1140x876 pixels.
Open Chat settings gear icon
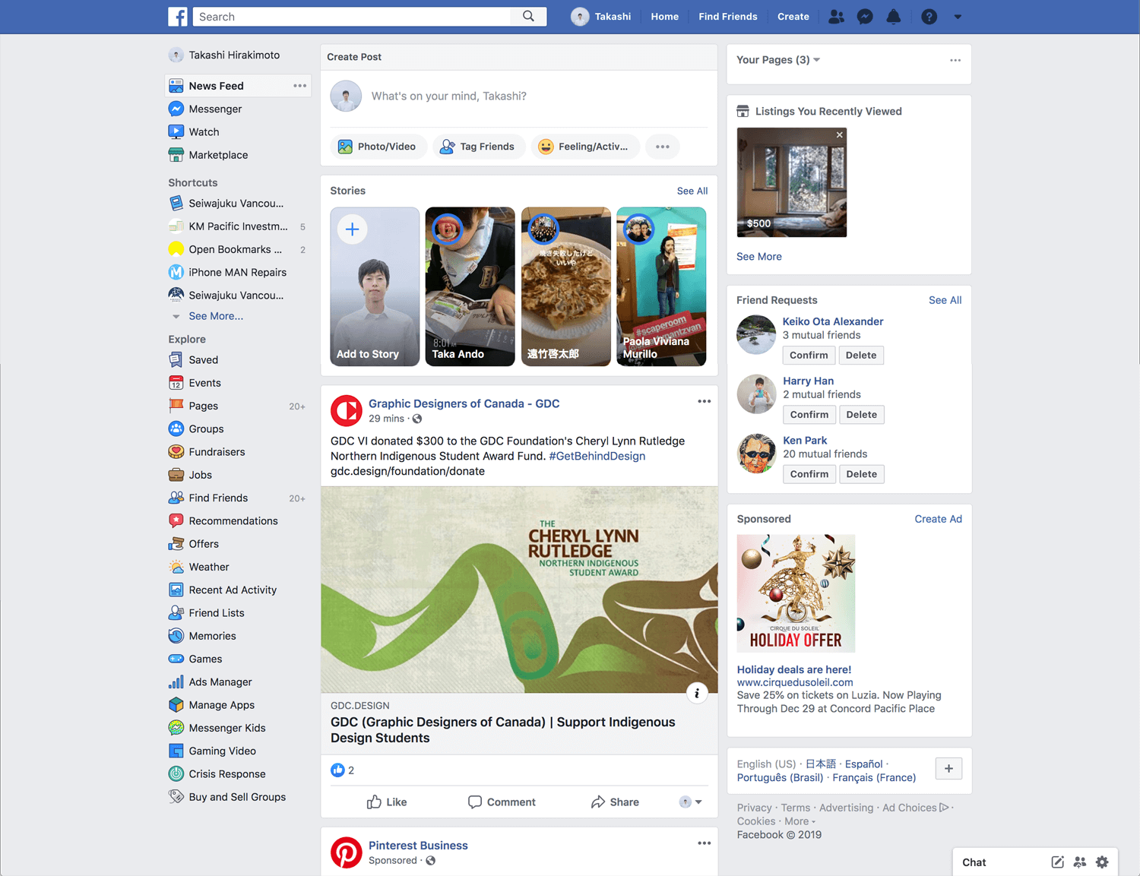tap(1102, 862)
